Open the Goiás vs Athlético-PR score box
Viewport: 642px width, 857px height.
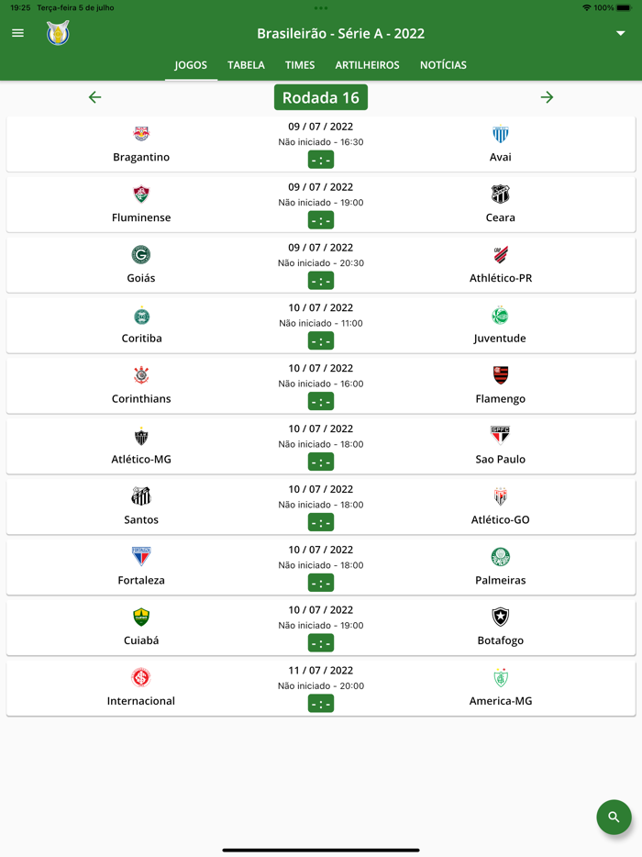(x=320, y=280)
